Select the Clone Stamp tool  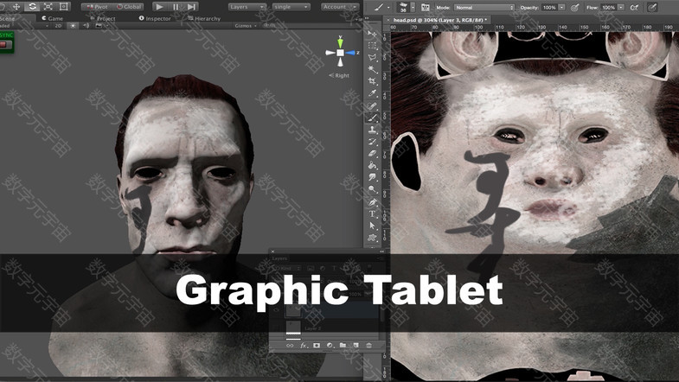tap(372, 130)
